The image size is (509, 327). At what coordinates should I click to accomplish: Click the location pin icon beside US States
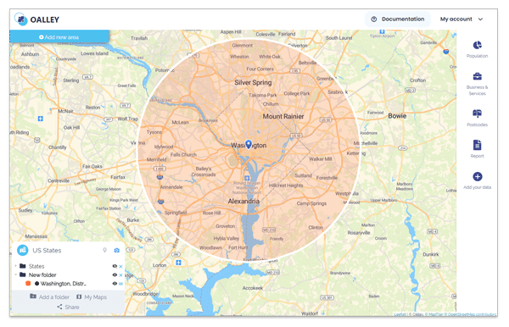(104, 250)
